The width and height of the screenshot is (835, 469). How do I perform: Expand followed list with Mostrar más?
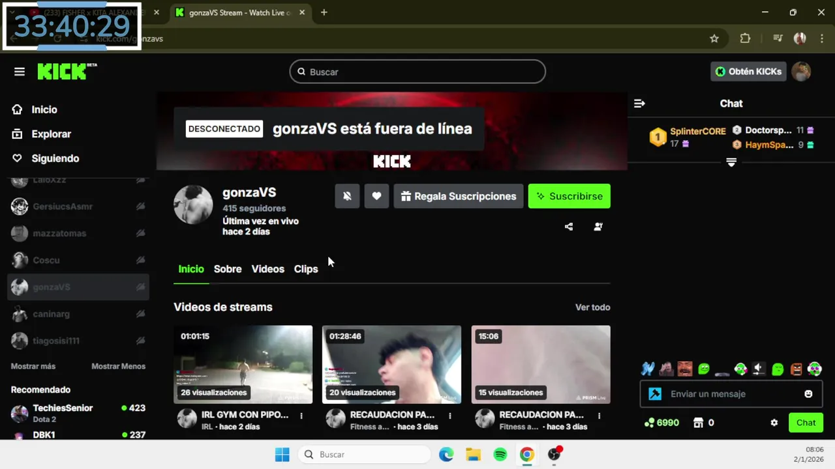coord(33,366)
